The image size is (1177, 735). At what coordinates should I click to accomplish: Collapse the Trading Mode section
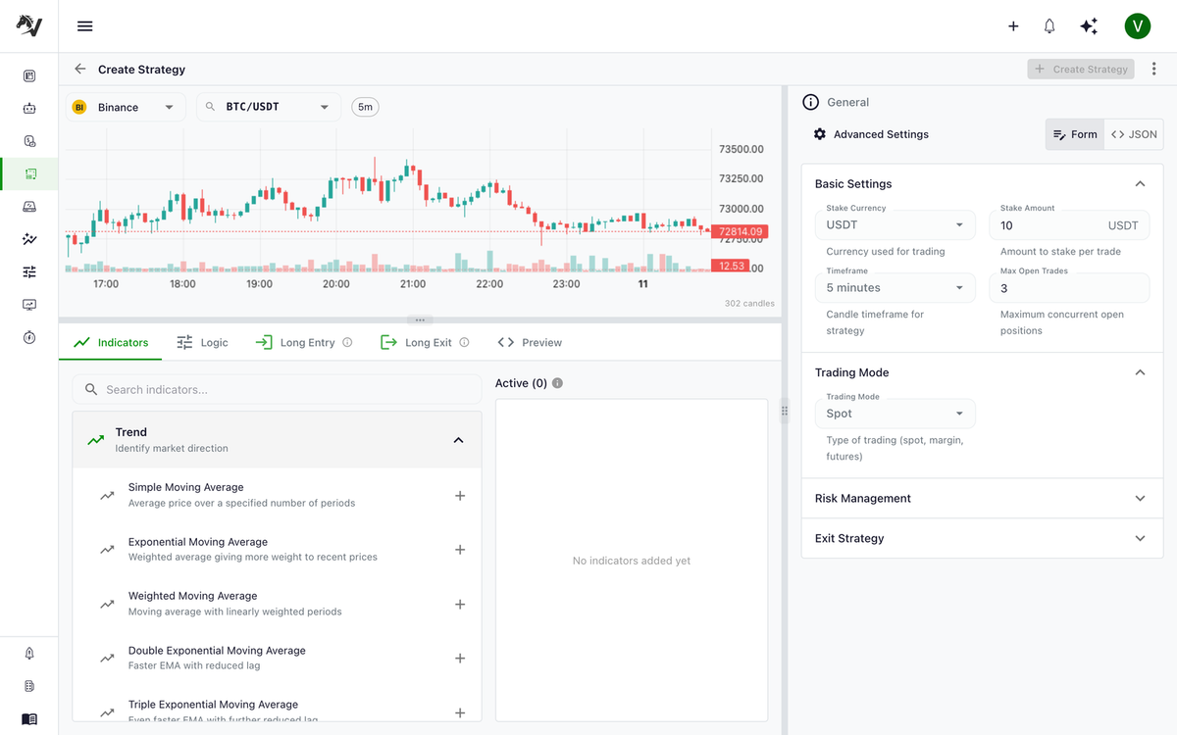(x=1140, y=372)
